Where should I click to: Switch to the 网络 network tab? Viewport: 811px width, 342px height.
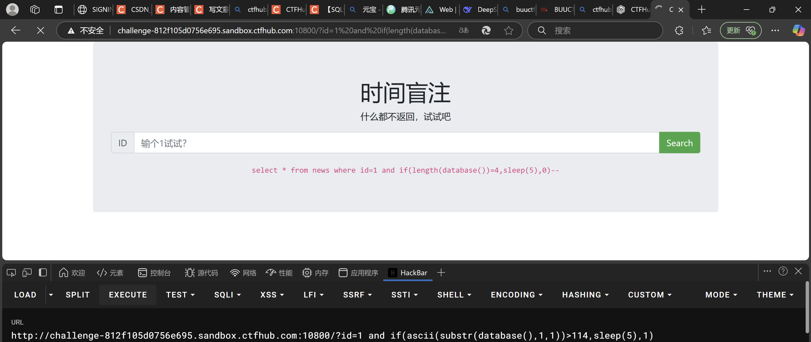(243, 273)
